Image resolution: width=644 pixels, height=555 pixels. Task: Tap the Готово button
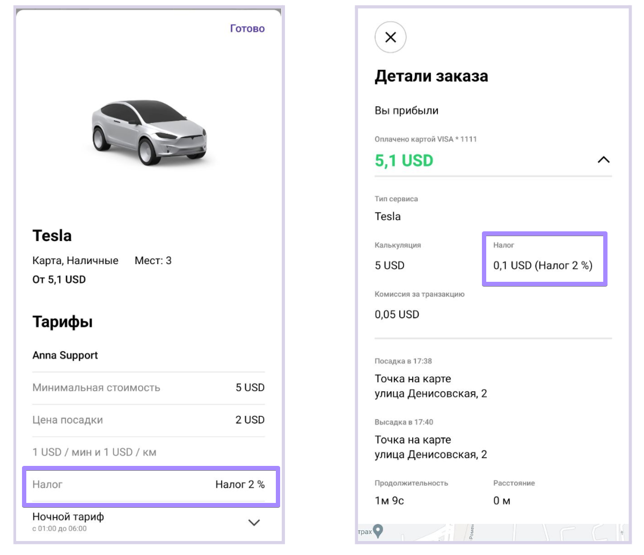pyautogui.click(x=247, y=28)
